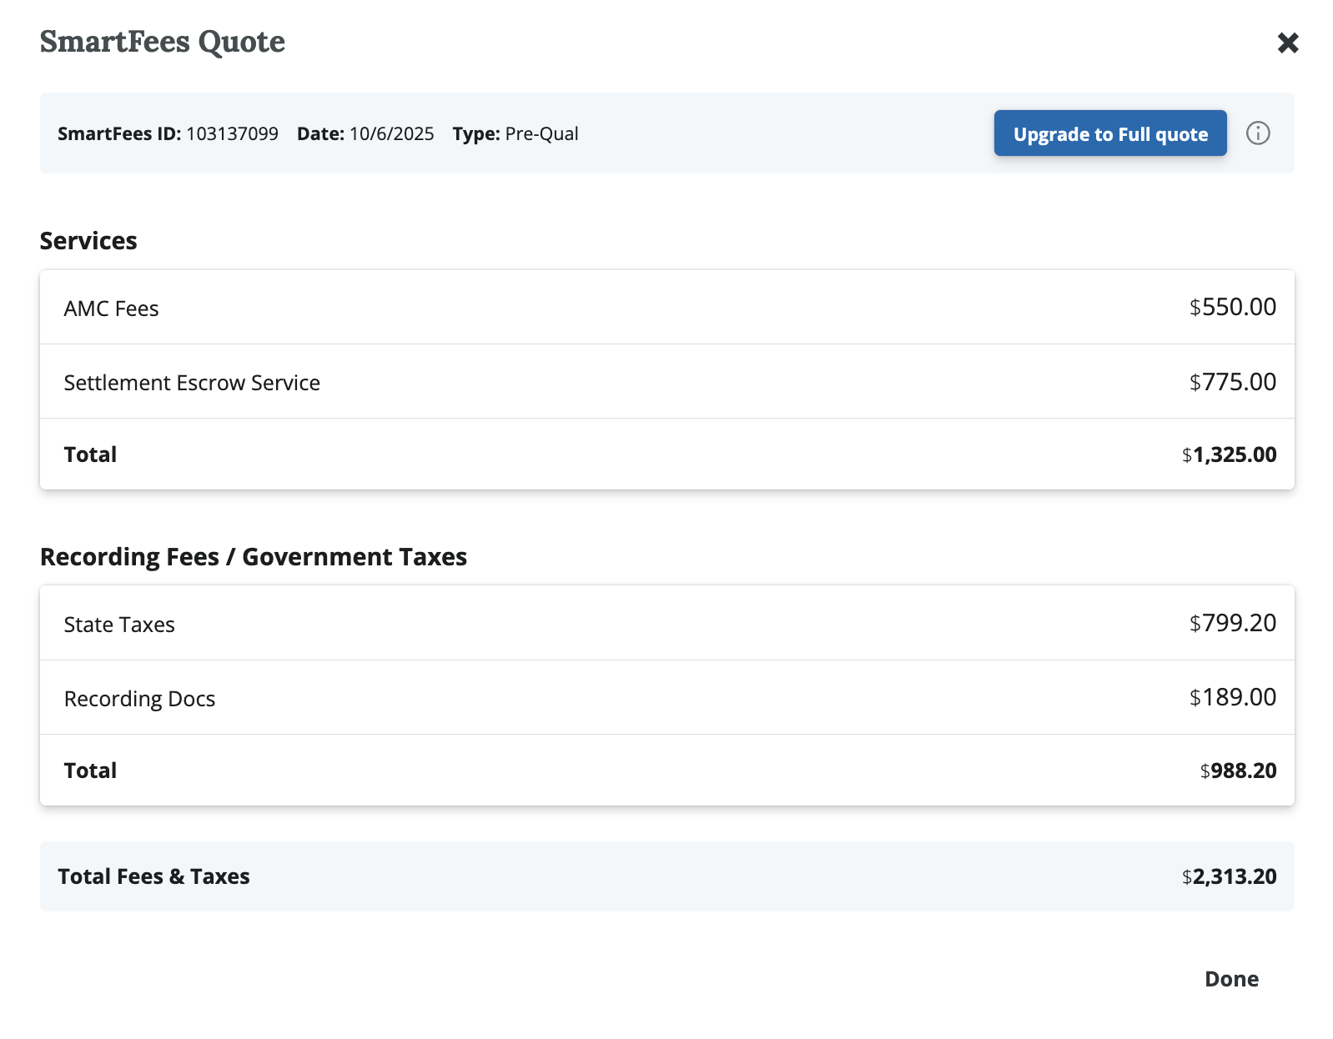Click the quote date 10/6/2025
Screen dimensions: 1333x1039
[x=391, y=134]
